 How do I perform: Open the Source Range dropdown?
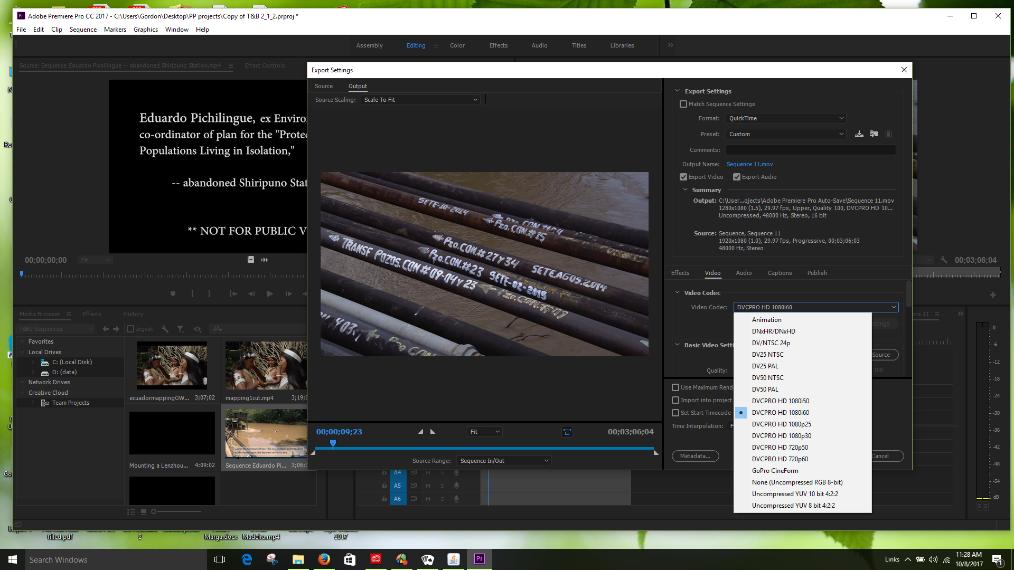[504, 461]
